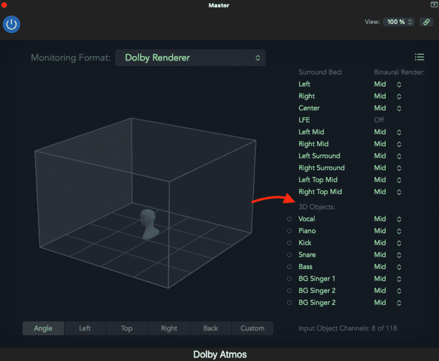Open Binaural Render menu for Left Surround
This screenshot has height=361, width=439.
(388, 156)
